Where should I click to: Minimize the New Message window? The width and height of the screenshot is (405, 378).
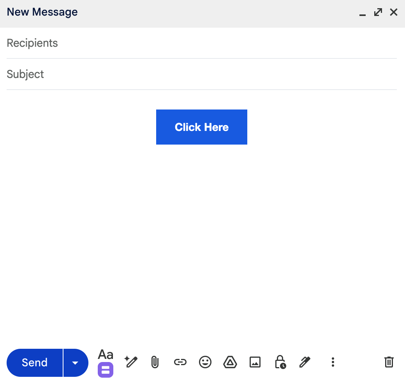pyautogui.click(x=362, y=12)
